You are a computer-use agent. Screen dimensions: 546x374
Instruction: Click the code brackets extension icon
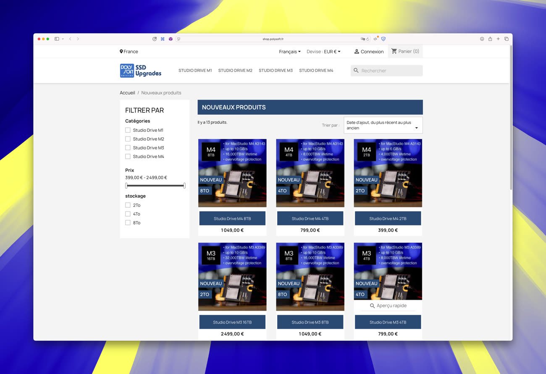[376, 39]
